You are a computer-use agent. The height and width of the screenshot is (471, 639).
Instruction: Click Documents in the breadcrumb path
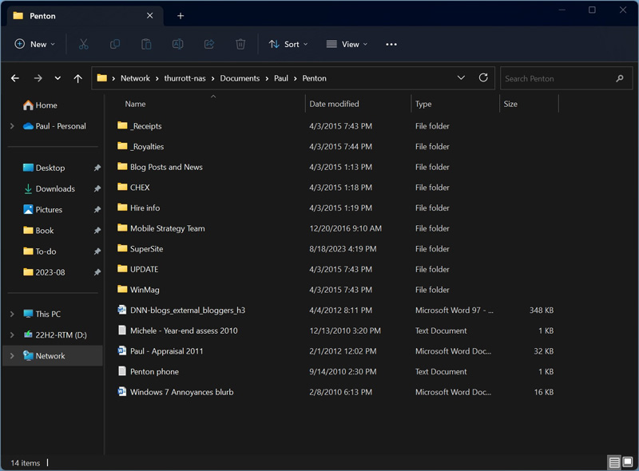click(x=240, y=78)
